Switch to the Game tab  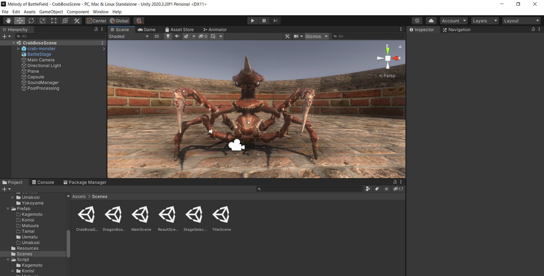point(146,29)
